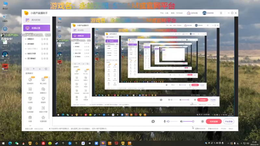Image resolution: width=260 pixels, height=146 pixels.
Task: Add the 投票 widget
Action: [30, 119]
